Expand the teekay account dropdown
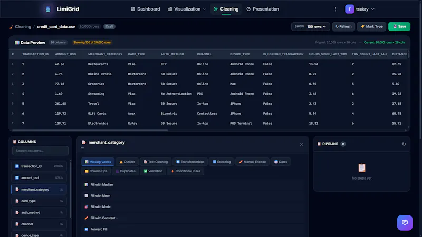Viewport: 422px width, 237px height. [373, 9]
